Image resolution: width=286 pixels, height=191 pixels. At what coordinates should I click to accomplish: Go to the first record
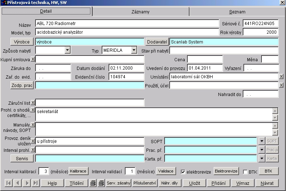(8, 183)
